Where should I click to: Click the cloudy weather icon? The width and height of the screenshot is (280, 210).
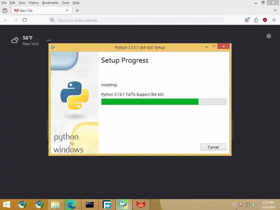click(15, 40)
